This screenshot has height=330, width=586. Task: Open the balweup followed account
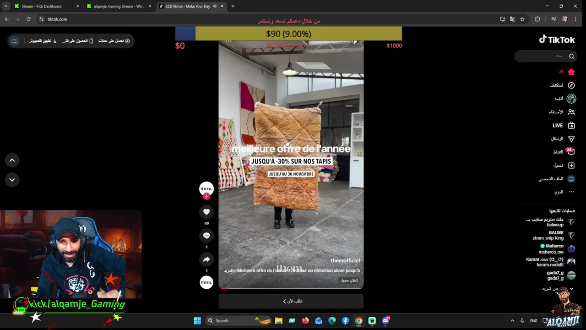[x=549, y=222]
